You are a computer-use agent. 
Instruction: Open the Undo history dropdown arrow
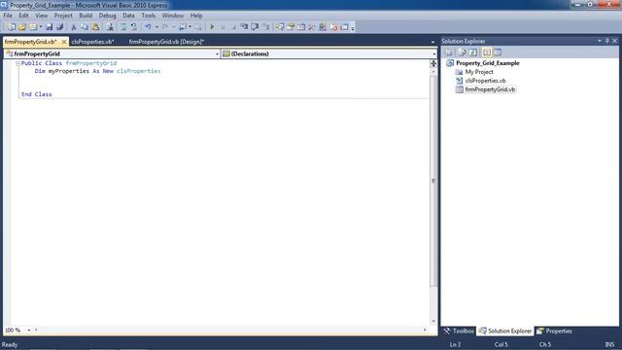pos(156,27)
